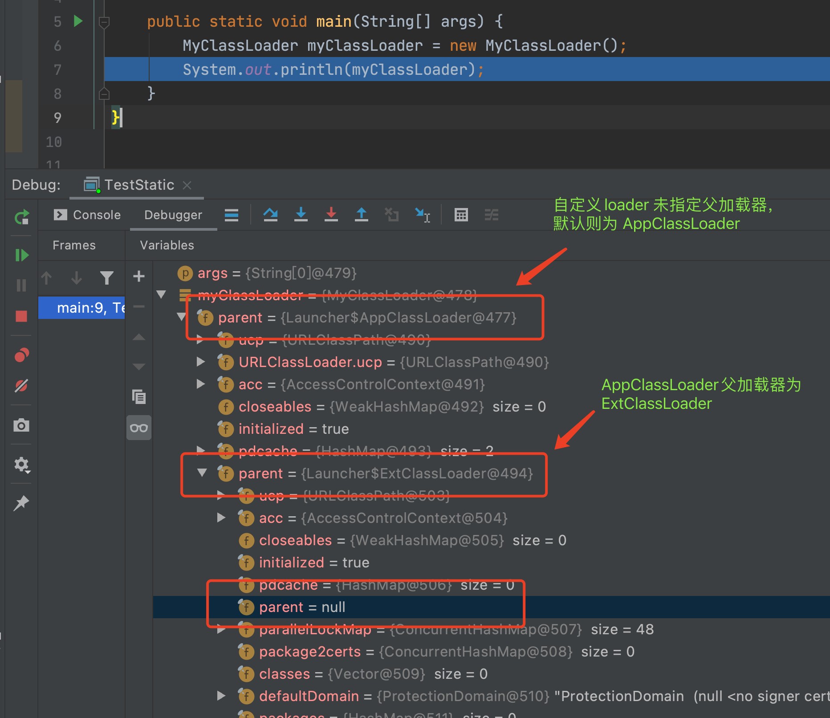Image resolution: width=830 pixels, height=718 pixels.
Task: Click Threads layout hamburger icon in toolbar
Action: 232,215
